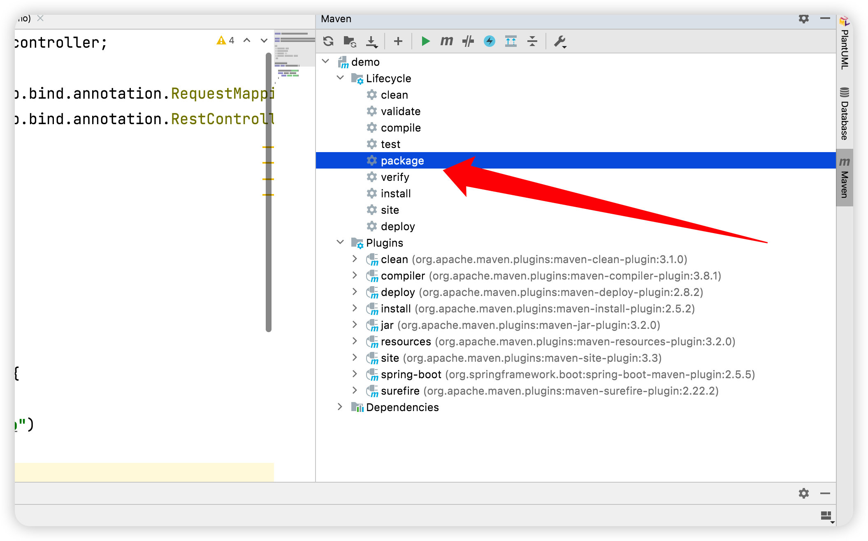Run the selected Maven build
Viewport: 868px width, 541px height.
click(425, 41)
